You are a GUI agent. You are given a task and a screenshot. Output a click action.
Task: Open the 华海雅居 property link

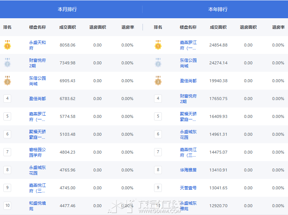[188, 170]
